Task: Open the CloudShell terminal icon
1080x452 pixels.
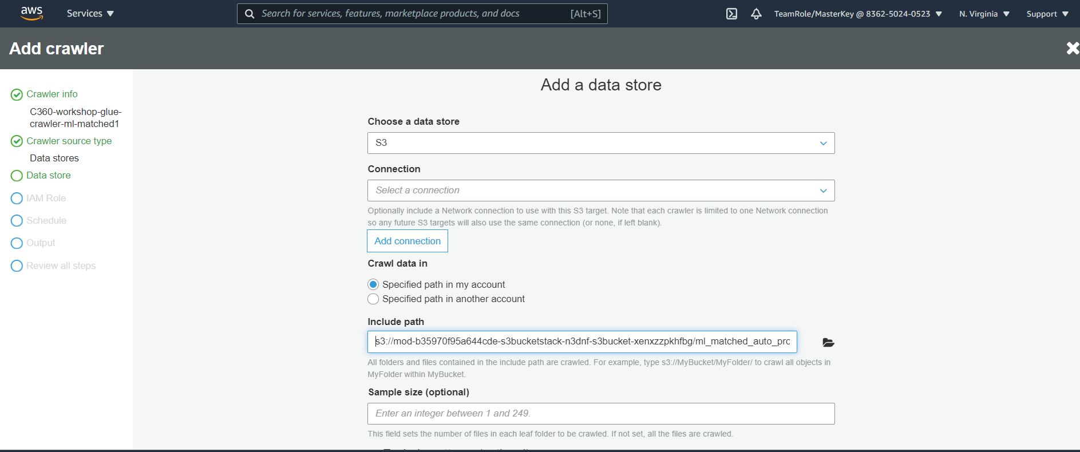Action: pos(731,14)
